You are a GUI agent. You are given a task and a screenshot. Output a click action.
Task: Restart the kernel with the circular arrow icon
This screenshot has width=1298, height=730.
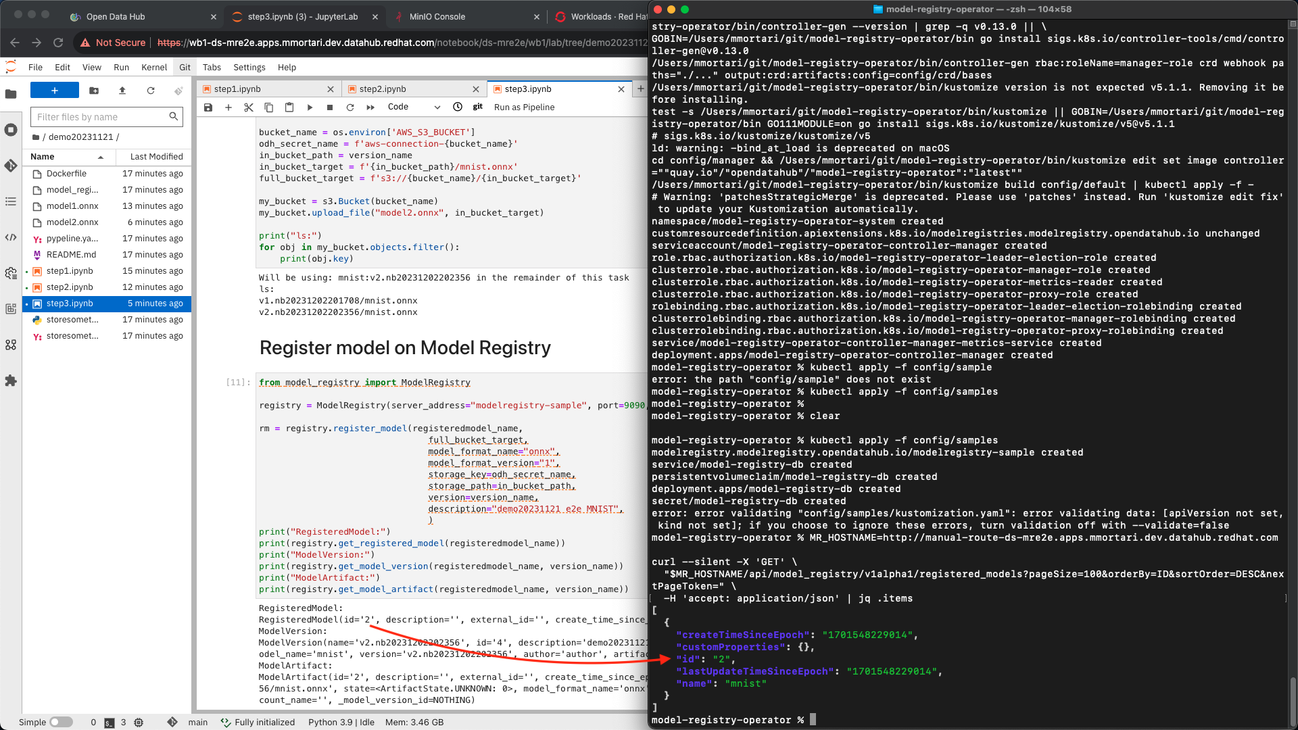coord(350,107)
